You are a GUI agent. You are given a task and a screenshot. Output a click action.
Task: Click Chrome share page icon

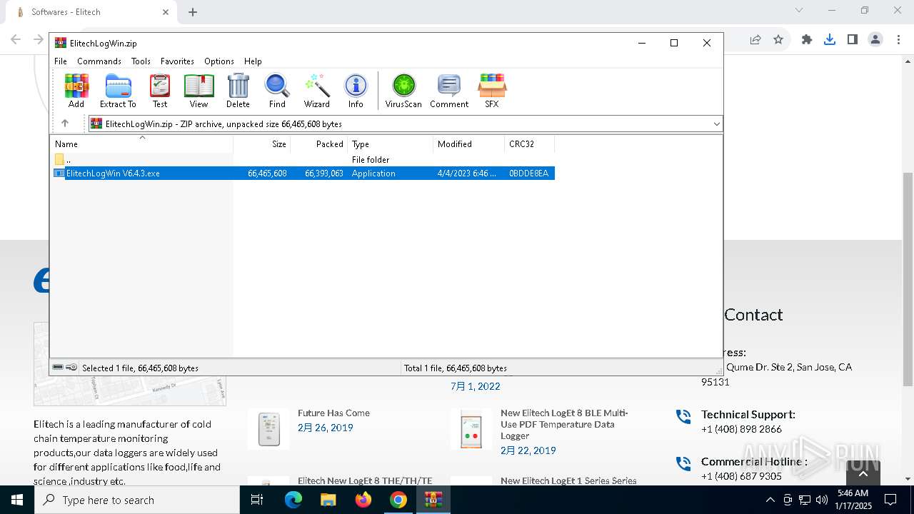(755, 40)
